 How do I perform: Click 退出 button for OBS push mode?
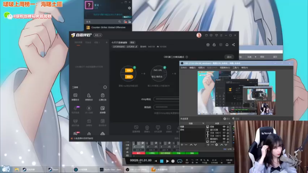pyautogui.click(x=229, y=57)
